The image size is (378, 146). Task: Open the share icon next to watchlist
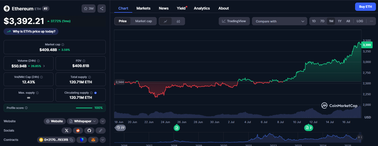[x=102, y=9]
